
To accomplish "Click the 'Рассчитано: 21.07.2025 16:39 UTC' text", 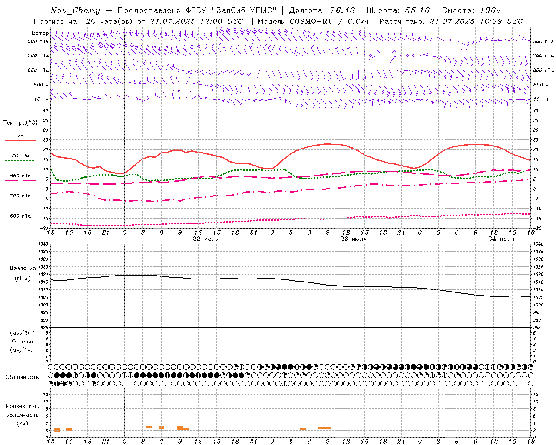I will point(451,21).
